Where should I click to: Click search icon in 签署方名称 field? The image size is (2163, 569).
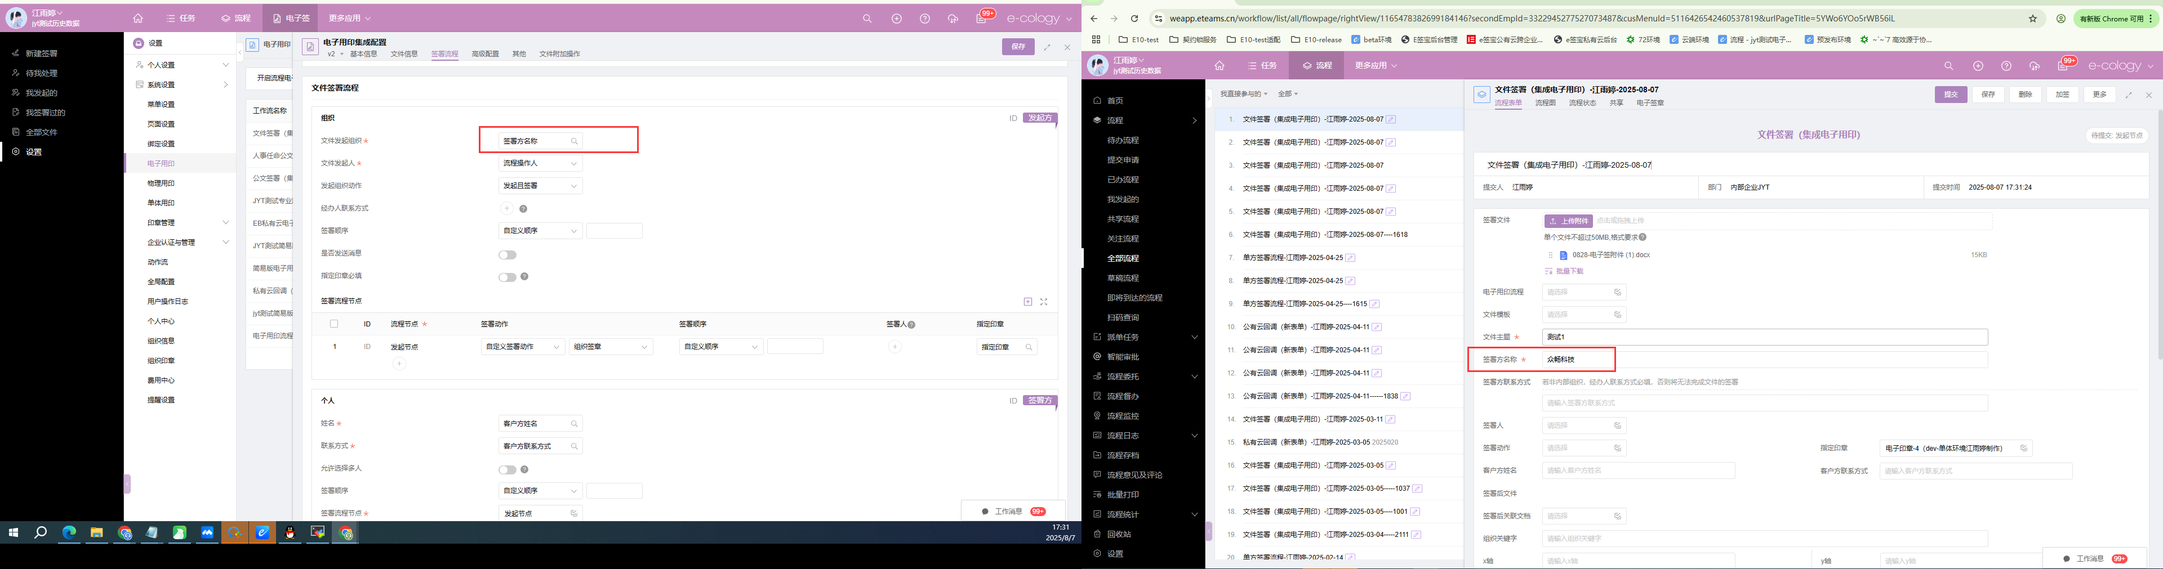point(575,141)
